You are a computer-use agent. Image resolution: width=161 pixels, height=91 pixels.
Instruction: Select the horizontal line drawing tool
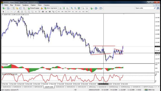(x=11, y=12)
